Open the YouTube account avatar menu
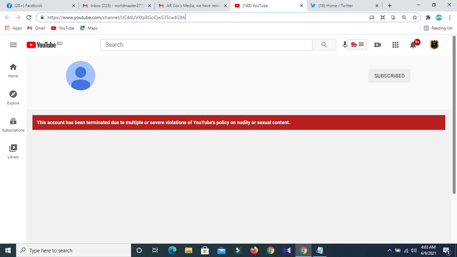The width and height of the screenshot is (457, 257). click(434, 45)
